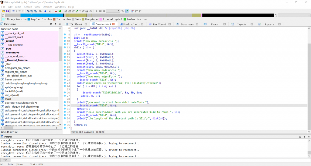Open the Options menu

(47, 7)
